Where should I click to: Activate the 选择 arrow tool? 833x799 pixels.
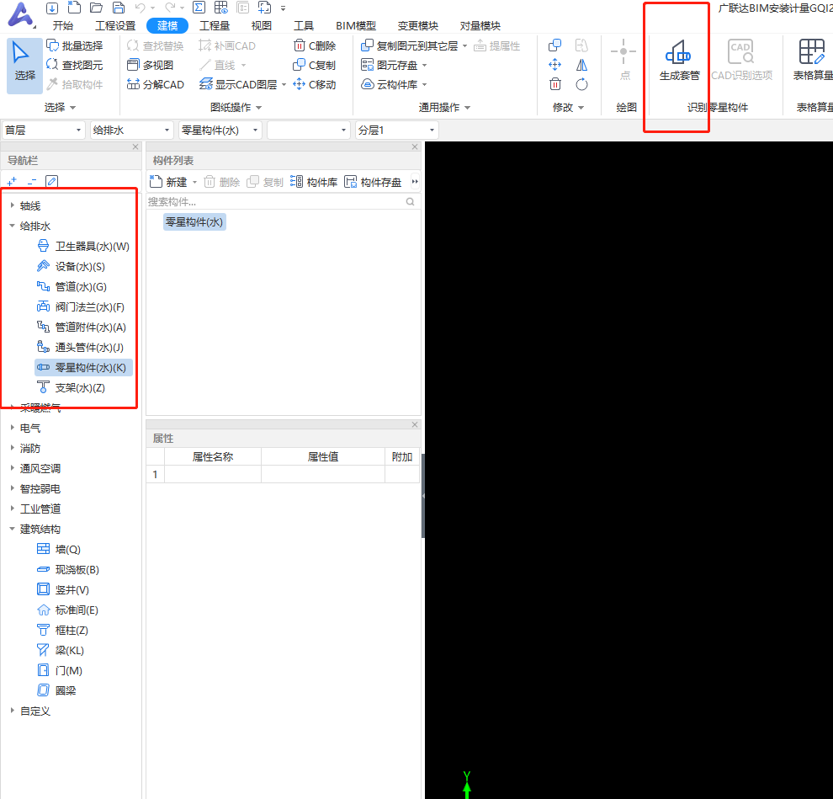[24, 66]
